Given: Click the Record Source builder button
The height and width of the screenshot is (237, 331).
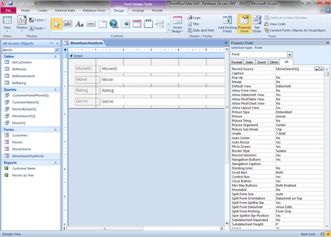Looking at the screenshot, I should point(321,69).
